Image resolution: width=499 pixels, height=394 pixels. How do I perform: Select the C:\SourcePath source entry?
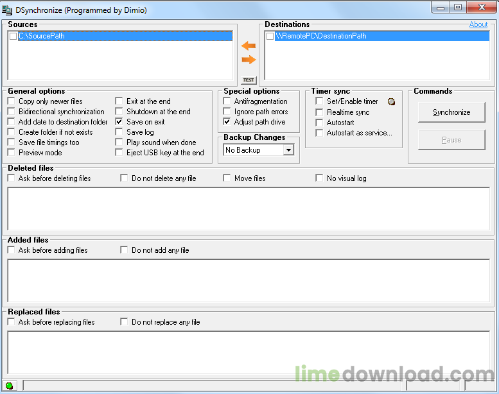pyautogui.click(x=125, y=36)
